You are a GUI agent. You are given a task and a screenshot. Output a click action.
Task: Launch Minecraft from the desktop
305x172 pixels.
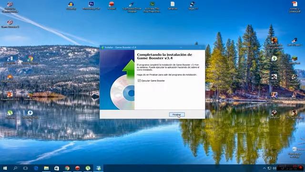pos(295,60)
